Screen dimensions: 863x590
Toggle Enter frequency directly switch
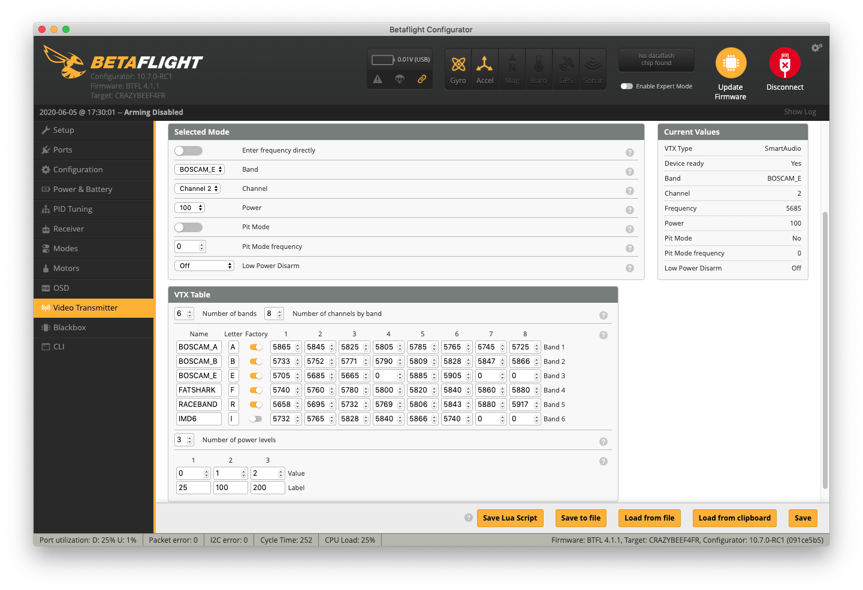pyautogui.click(x=188, y=150)
